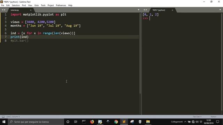Place cursor on commented #plt.bar() line

(20, 41)
